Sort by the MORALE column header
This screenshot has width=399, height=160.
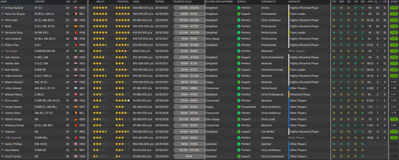242,2
